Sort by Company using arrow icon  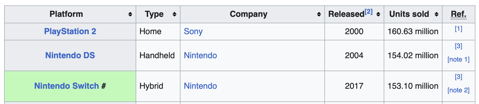(x=319, y=14)
